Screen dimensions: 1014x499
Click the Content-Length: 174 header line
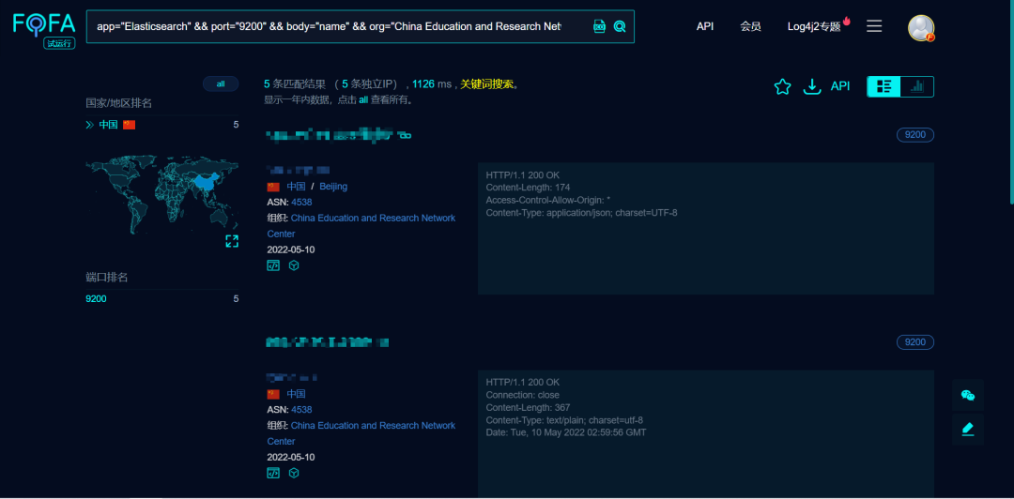coord(528,188)
